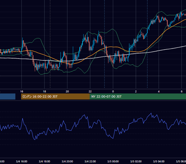Click the 0 hour label on chart axis
The width and height of the screenshot is (186, 164).
pos(113,92)
